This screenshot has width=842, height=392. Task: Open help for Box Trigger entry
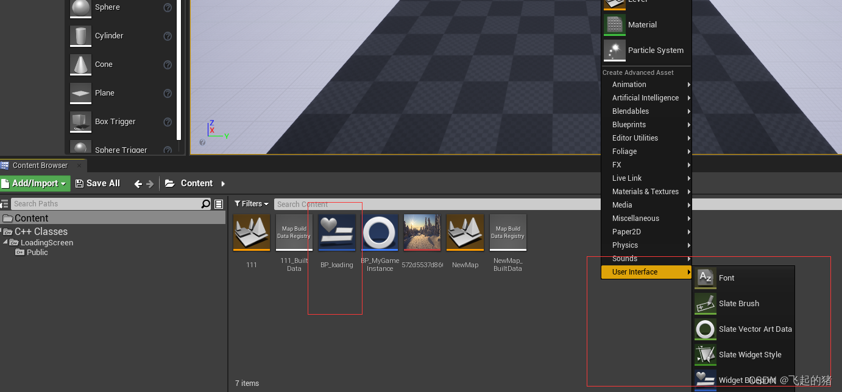168,122
